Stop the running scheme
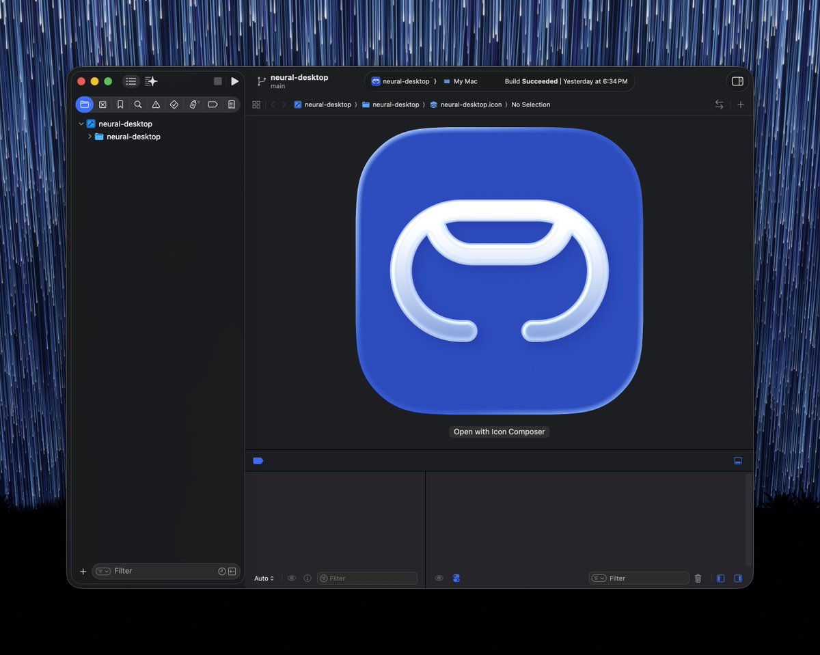The height and width of the screenshot is (655, 820). [218, 81]
